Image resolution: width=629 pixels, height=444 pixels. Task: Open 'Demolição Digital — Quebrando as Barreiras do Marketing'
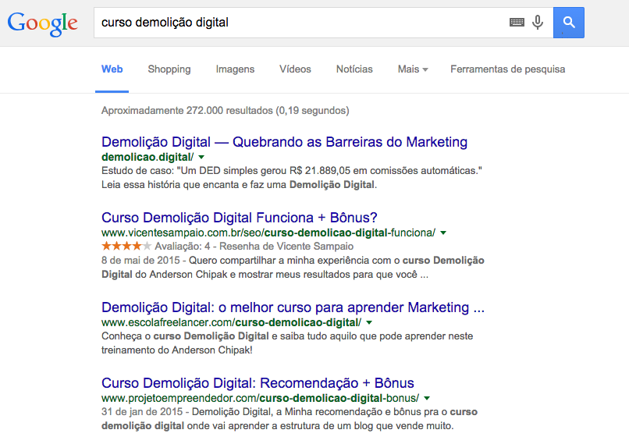click(x=284, y=142)
